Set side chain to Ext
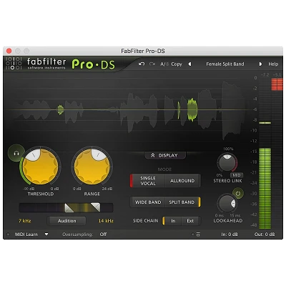 click(190, 221)
